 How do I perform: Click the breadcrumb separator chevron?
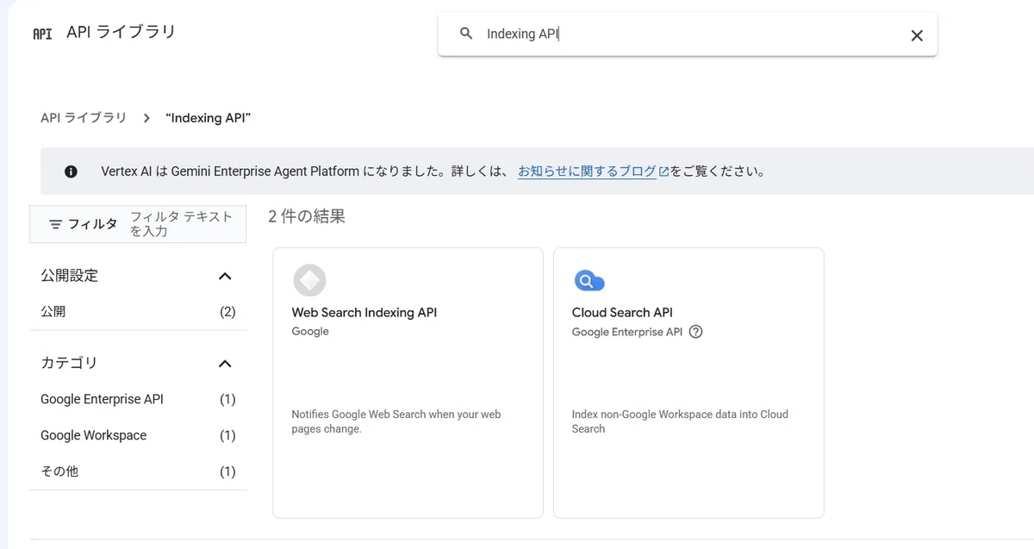[146, 117]
